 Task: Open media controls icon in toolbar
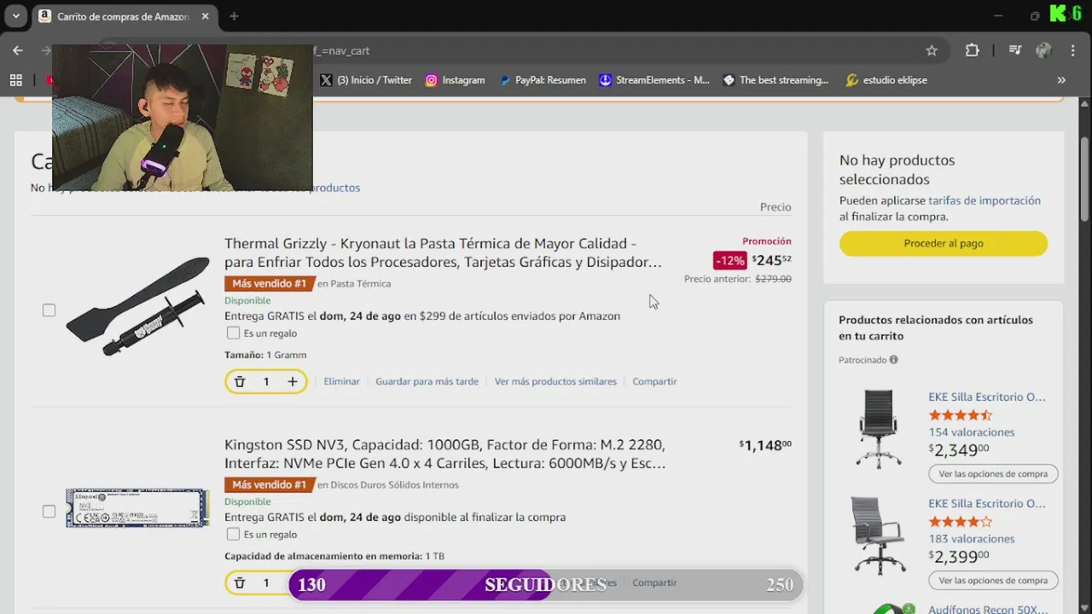(x=1014, y=50)
